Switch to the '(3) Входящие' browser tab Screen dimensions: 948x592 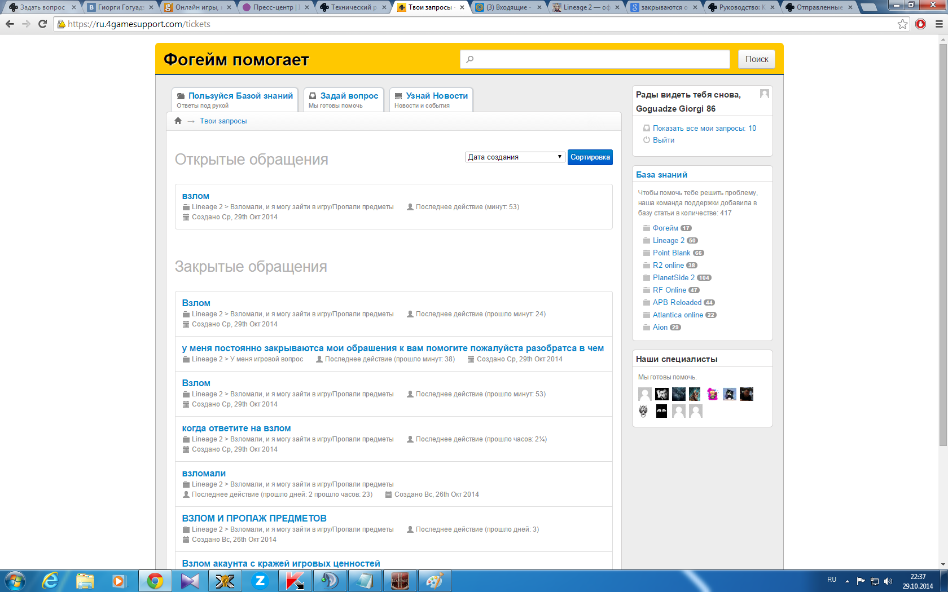point(508,7)
